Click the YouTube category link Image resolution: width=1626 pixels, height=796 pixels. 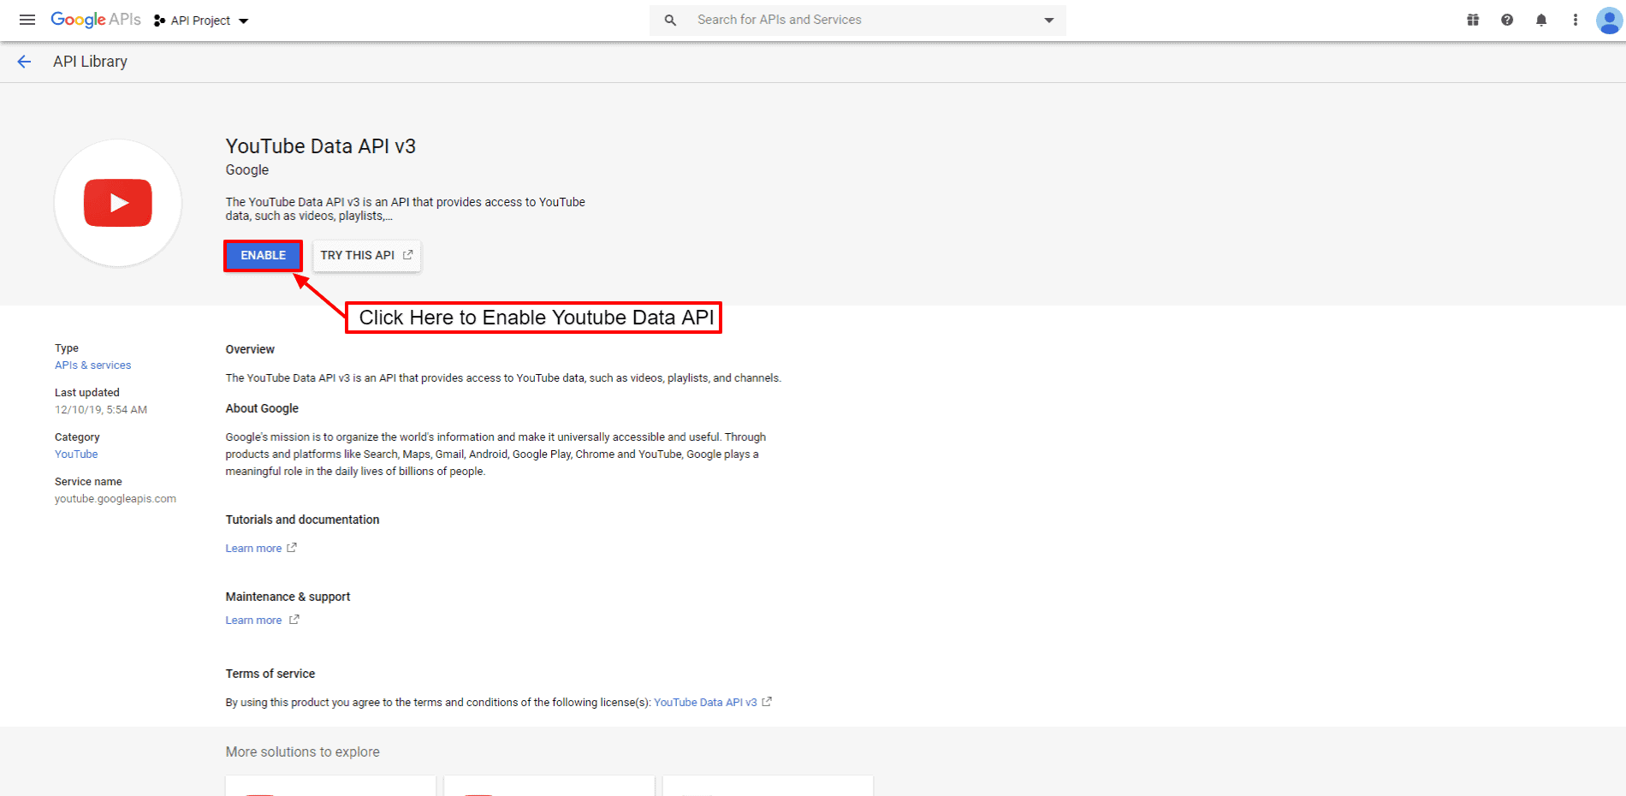[75, 454]
